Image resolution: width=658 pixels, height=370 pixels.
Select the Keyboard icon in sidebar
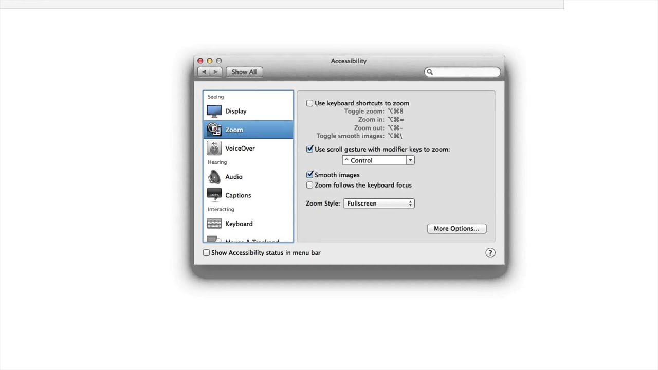click(214, 224)
